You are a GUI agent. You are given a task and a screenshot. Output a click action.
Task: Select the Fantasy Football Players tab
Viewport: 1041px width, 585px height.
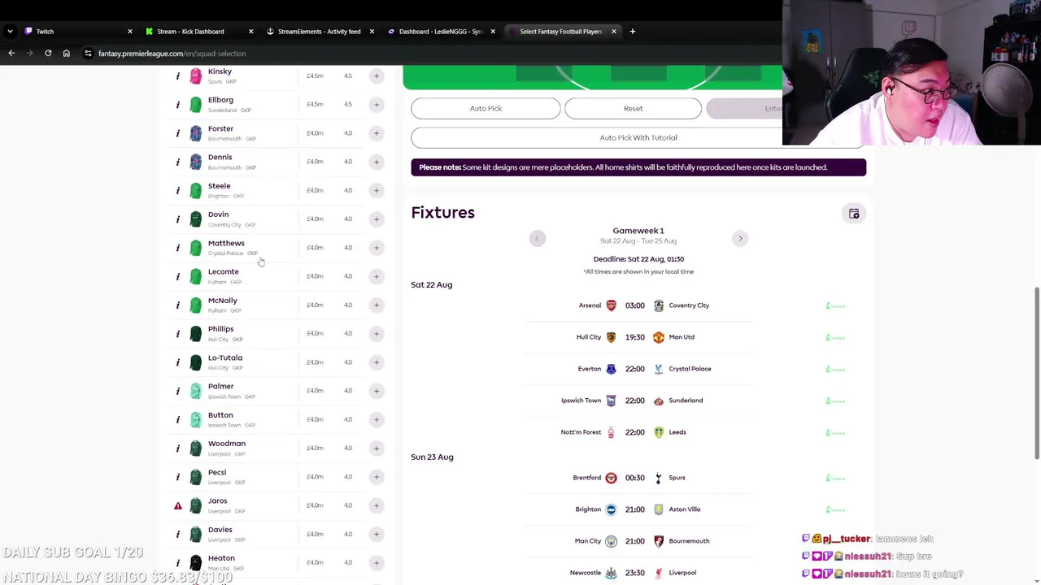(563, 32)
